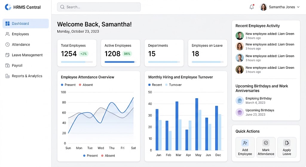Click Upcoming Birthdays entry text
306x167 pixels.
tap(260, 111)
